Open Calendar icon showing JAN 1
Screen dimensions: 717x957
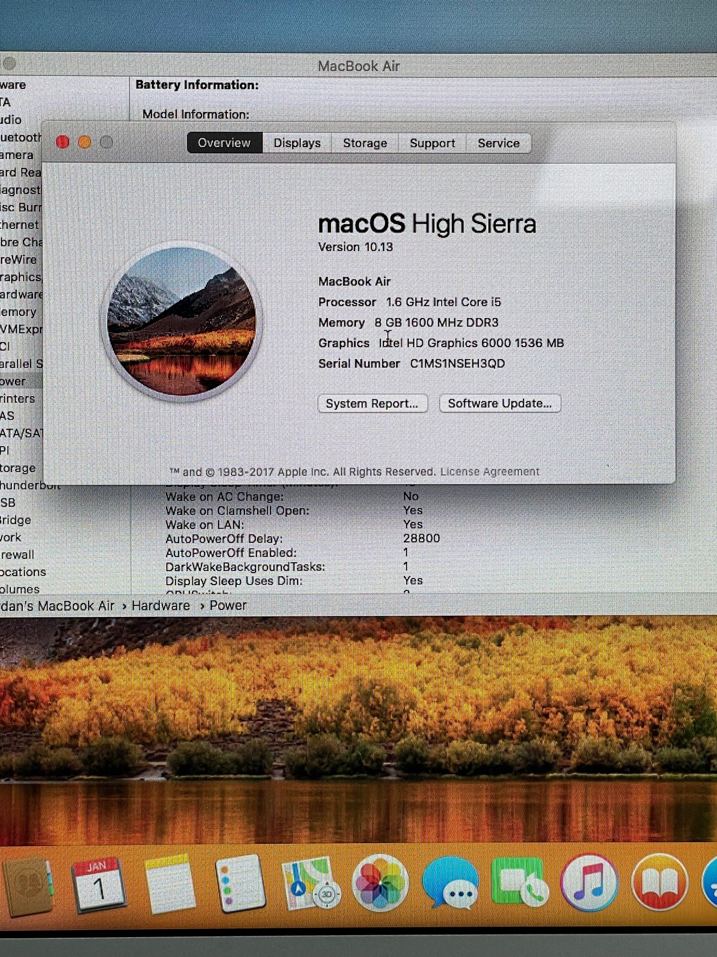(99, 885)
